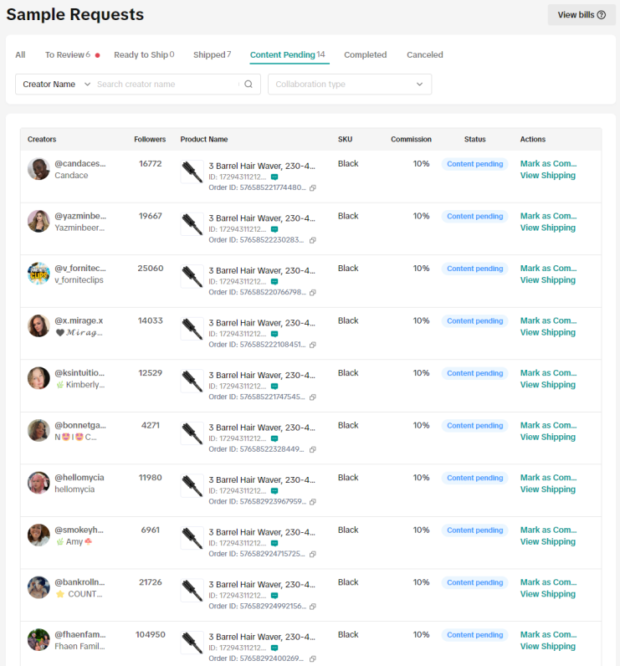The image size is (620, 666).
Task: Click green message icon in @bonnetga row
Action: (274, 438)
